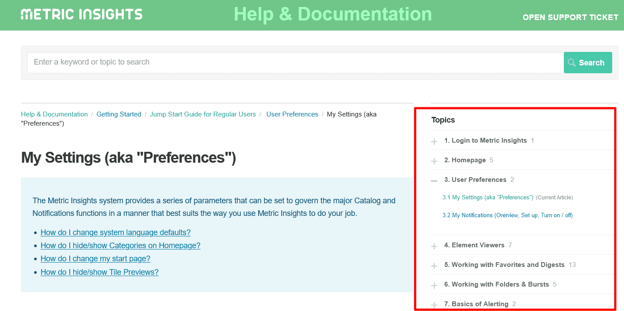Open How do I hide/show Tile Previews

point(99,272)
